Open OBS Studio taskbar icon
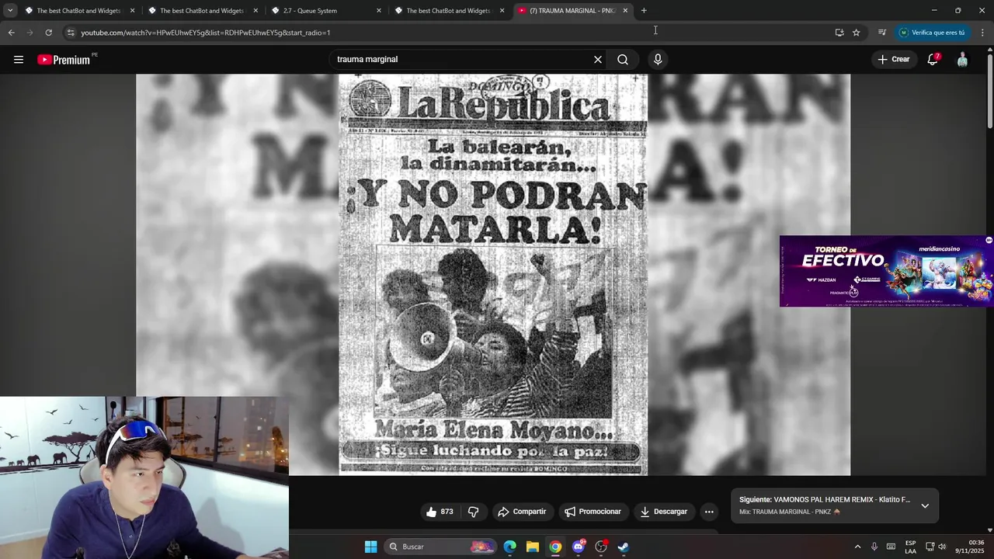Viewport: 994px width, 559px height. [x=601, y=547]
